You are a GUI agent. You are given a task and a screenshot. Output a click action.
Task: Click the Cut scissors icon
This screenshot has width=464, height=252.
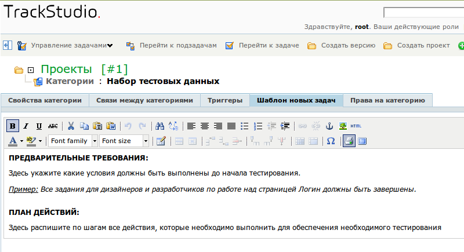click(x=71, y=126)
